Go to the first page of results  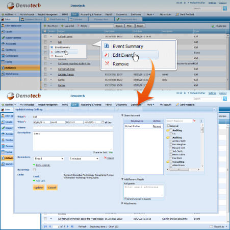[x=45, y=226]
